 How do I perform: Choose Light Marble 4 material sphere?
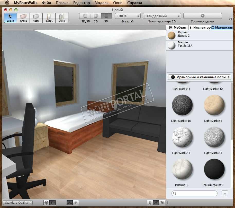coord(214,137)
